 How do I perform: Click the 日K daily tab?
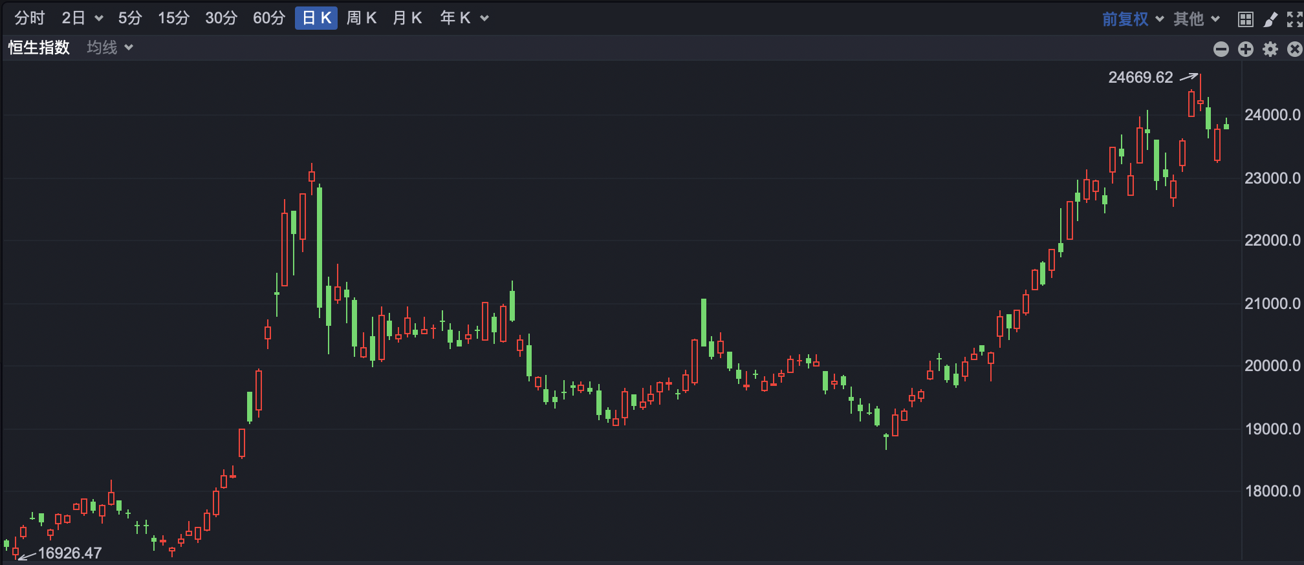tap(316, 18)
